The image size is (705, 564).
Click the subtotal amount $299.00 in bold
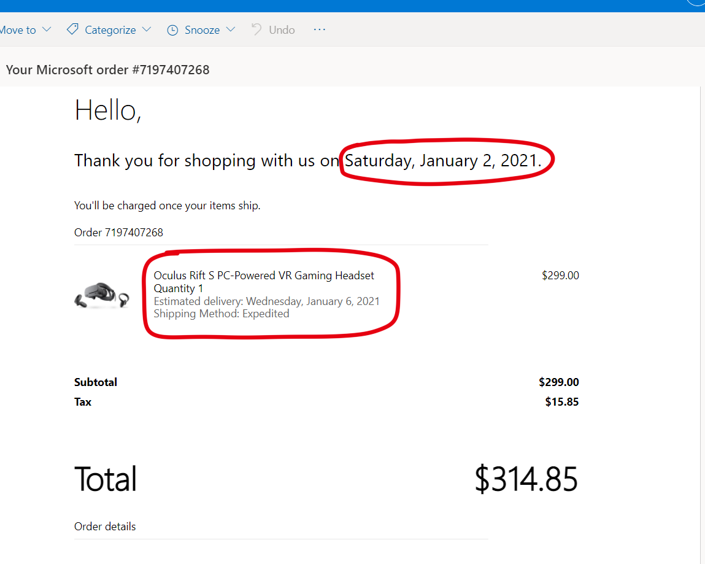(559, 382)
